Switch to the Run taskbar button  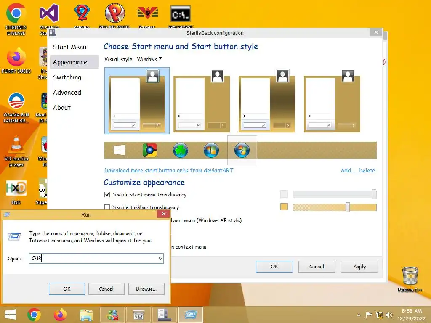tap(191, 315)
